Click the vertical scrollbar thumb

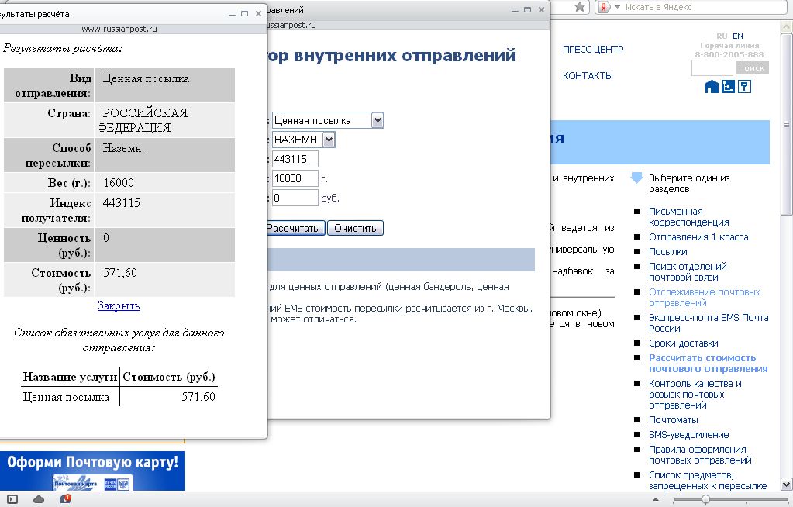click(787, 124)
